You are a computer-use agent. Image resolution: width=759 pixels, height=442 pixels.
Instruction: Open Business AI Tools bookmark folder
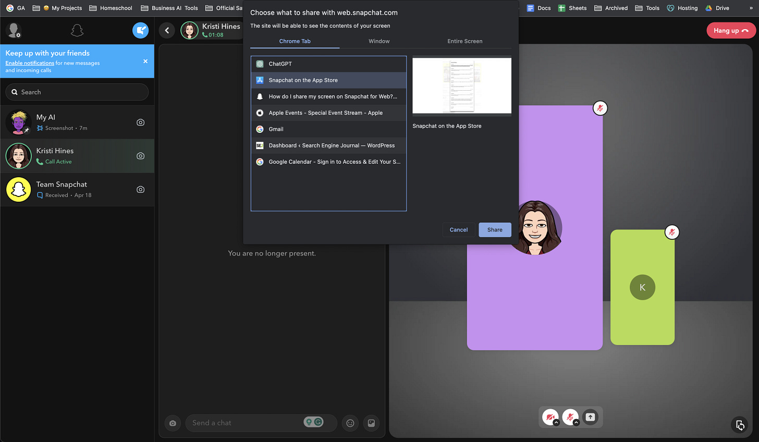pyautogui.click(x=169, y=8)
